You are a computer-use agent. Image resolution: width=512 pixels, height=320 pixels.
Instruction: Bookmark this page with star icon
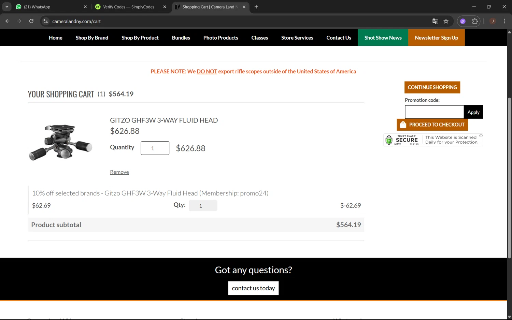coord(446,21)
